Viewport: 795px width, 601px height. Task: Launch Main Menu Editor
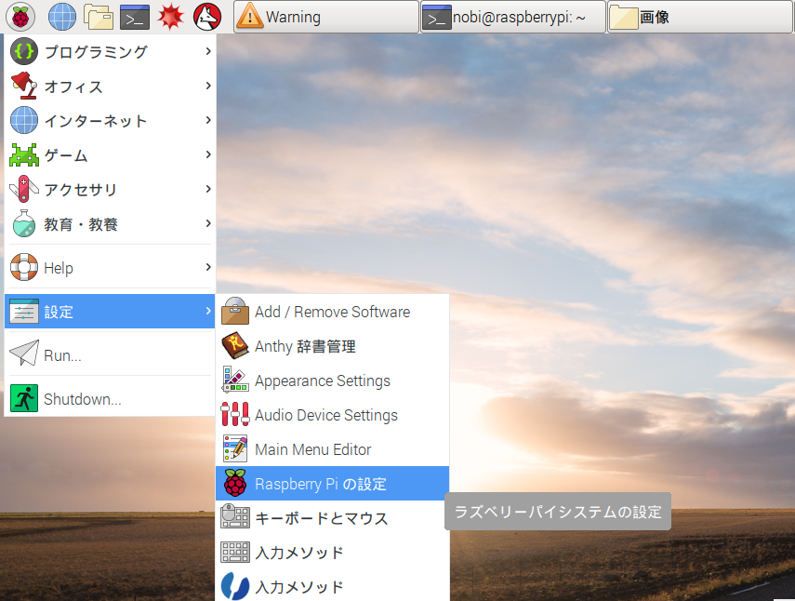coord(333,448)
